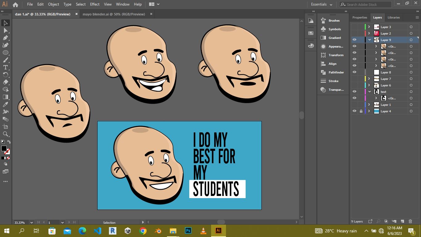Activate the Gradient tool in toolbar
Image resolution: width=421 pixels, height=237 pixels.
point(6,97)
